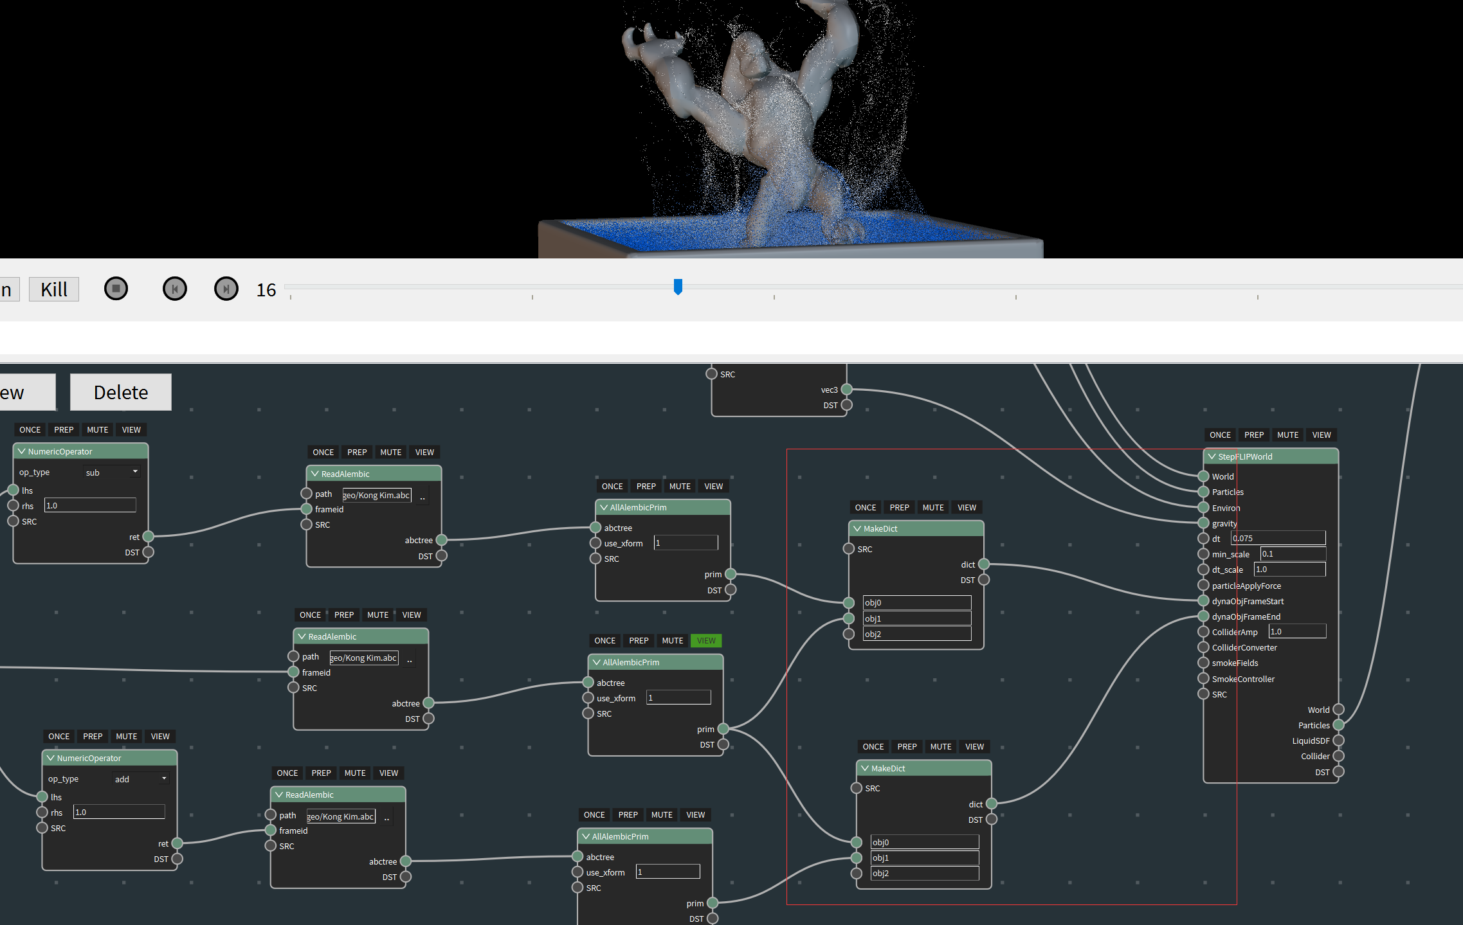Image resolution: width=1463 pixels, height=925 pixels.
Task: Collapse the top ReadAlembic node
Action: [315, 474]
